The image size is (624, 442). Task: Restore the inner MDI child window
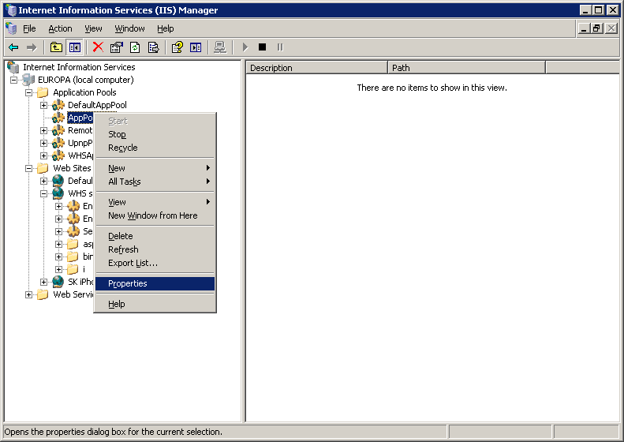(x=596, y=28)
